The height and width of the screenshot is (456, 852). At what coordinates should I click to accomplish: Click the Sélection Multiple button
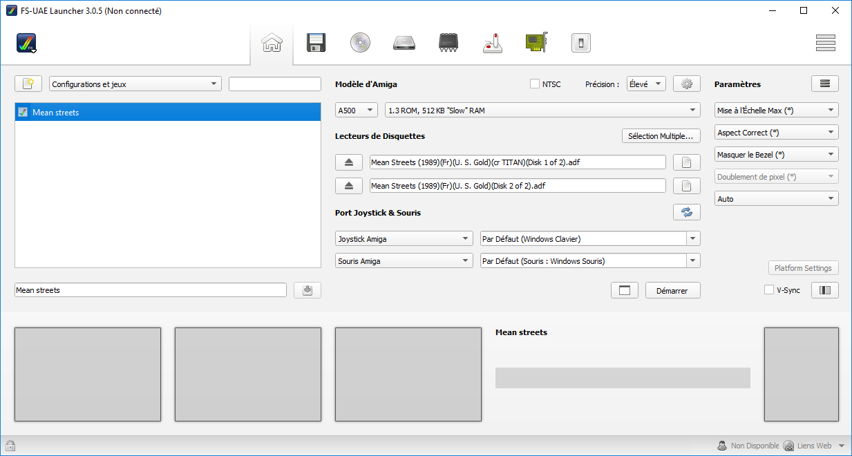(x=661, y=136)
